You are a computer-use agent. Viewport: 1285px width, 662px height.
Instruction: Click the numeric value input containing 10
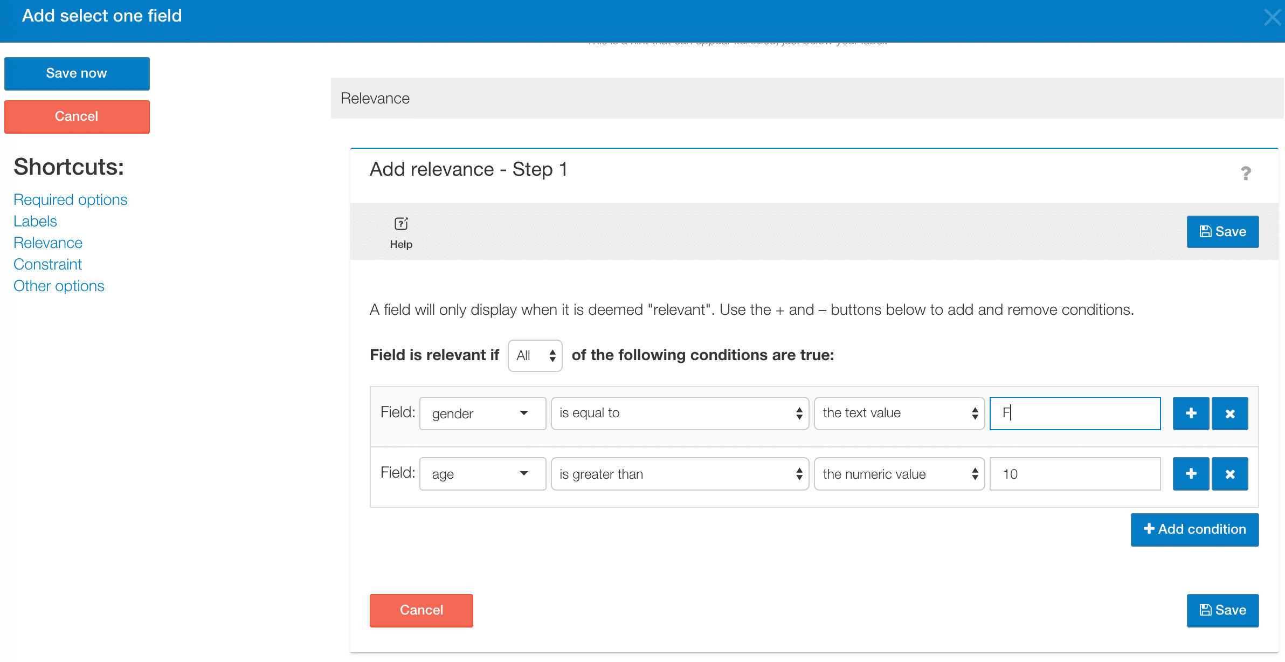tap(1074, 474)
